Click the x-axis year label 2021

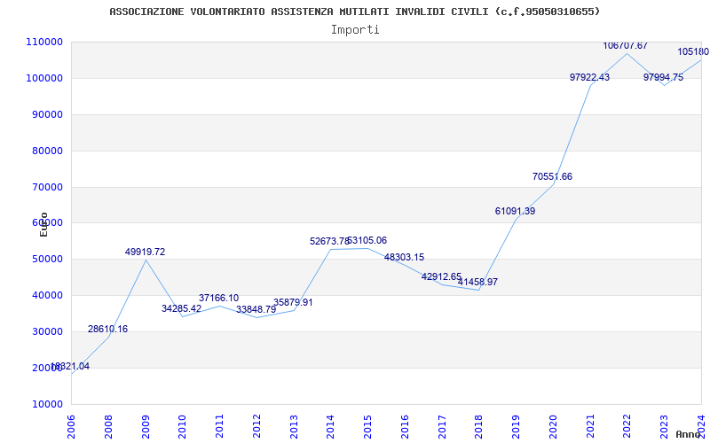590,427
